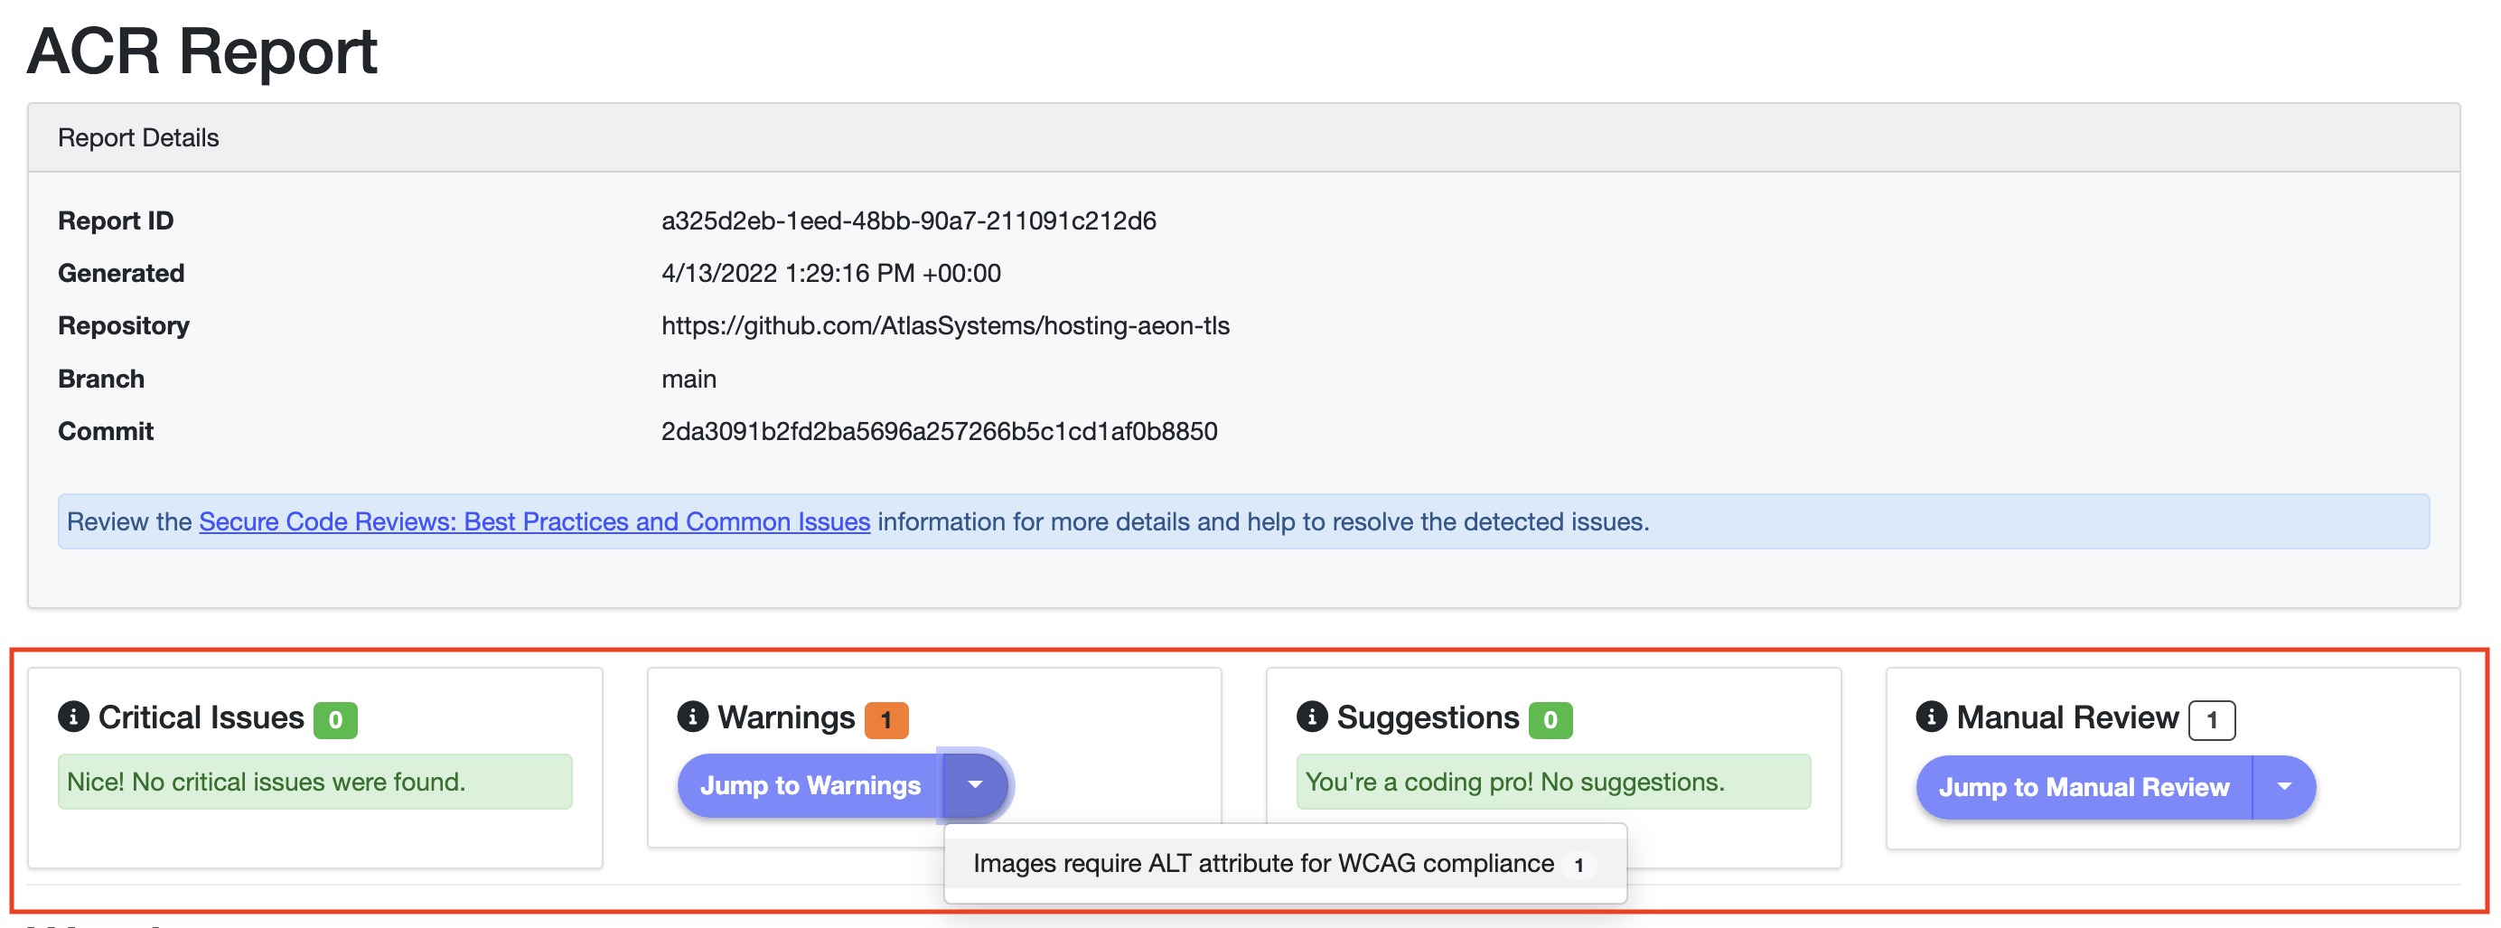This screenshot has height=928, width=2501.
Task: Click the Warnings info icon
Action: (x=692, y=718)
